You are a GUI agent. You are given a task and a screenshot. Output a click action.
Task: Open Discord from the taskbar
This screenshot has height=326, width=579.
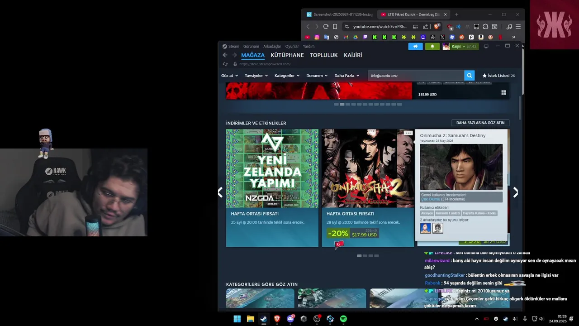(x=290, y=319)
